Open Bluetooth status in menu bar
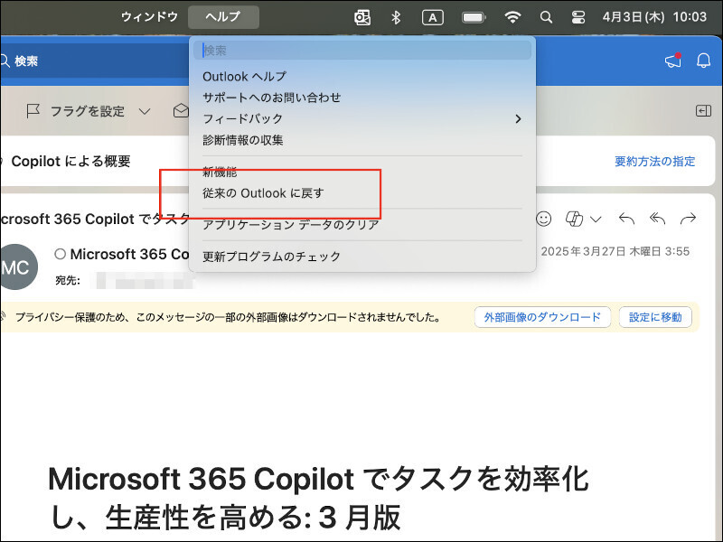Viewport: 723px width, 542px height. 396,17
